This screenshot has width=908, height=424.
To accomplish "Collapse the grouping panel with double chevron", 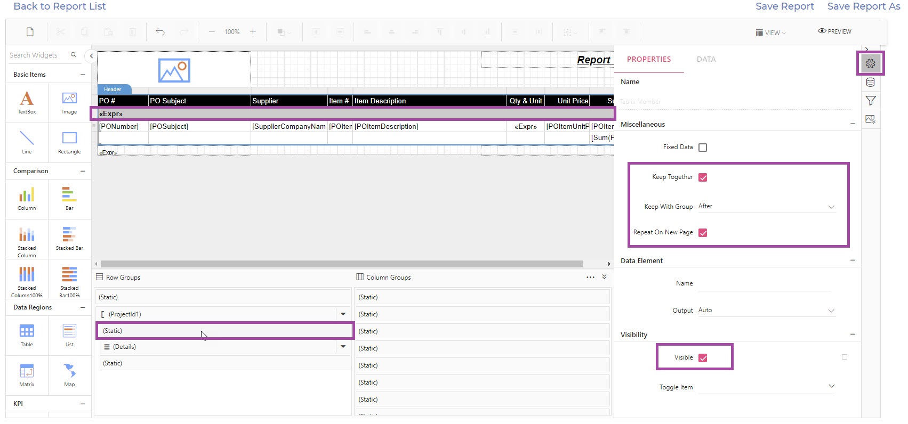I will 604,277.
